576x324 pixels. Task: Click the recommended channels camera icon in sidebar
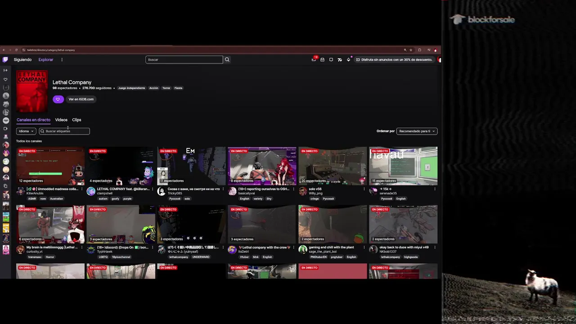point(5,129)
